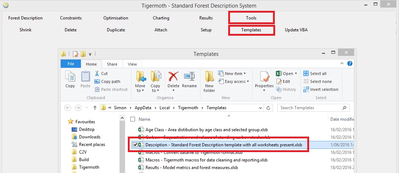Click the Edit item in Open group

pyautogui.click(x=283, y=81)
